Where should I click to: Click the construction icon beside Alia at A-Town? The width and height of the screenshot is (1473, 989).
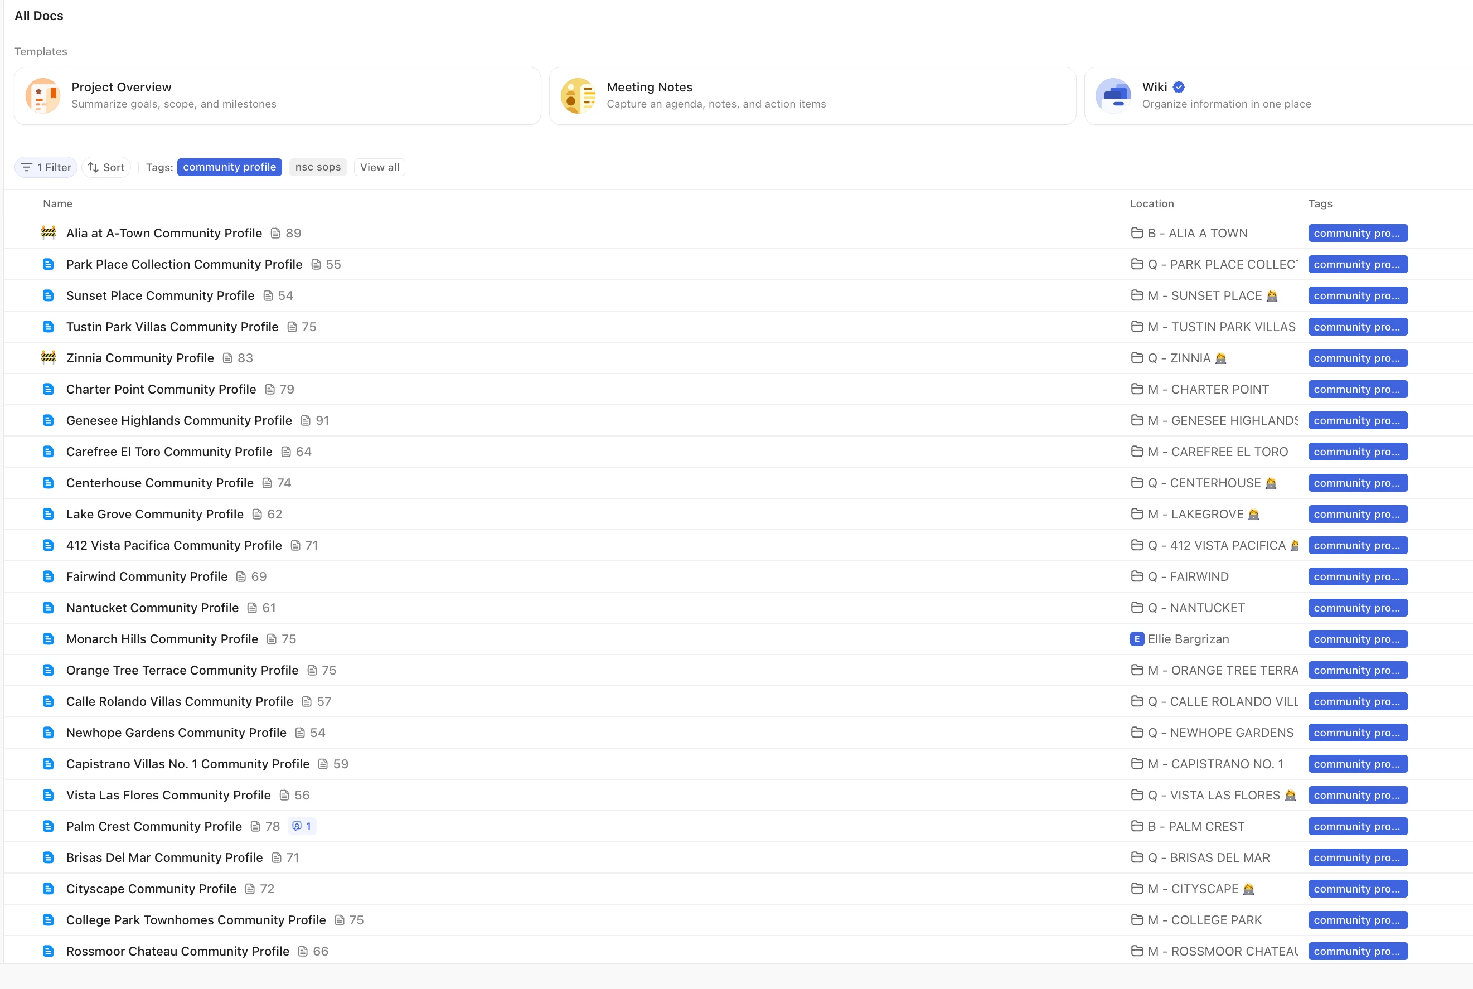tap(49, 232)
